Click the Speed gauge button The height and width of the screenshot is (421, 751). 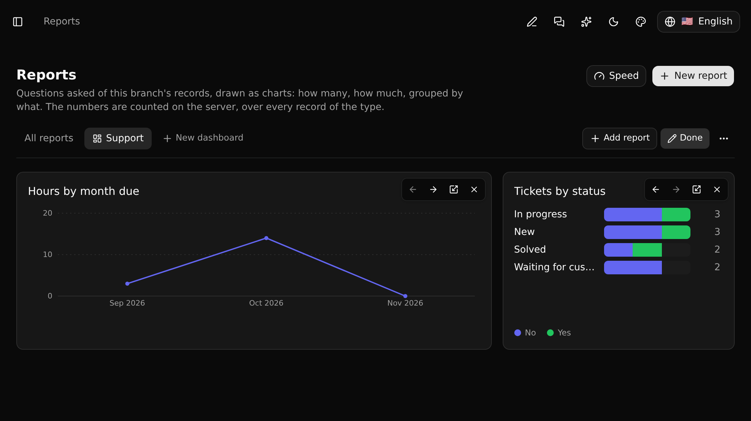tap(616, 76)
